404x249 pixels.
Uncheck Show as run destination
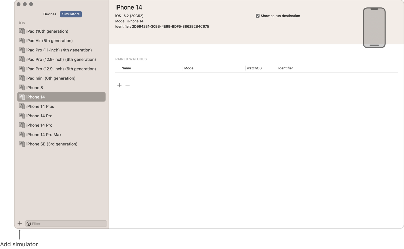pos(258,16)
